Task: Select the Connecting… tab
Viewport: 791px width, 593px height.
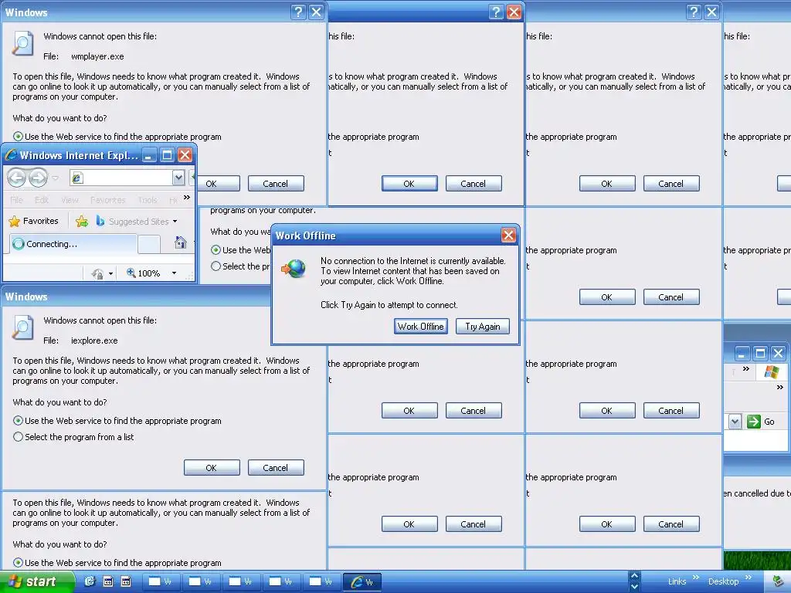Action: point(73,244)
